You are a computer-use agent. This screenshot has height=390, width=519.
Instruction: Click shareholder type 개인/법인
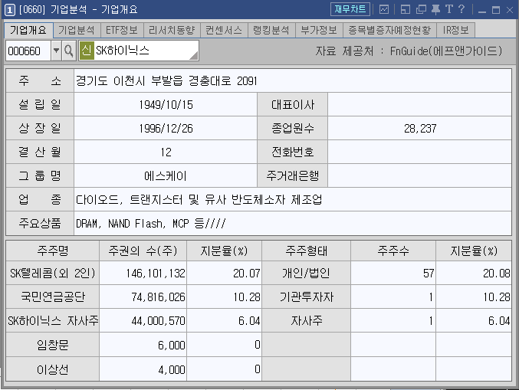pos(306,274)
